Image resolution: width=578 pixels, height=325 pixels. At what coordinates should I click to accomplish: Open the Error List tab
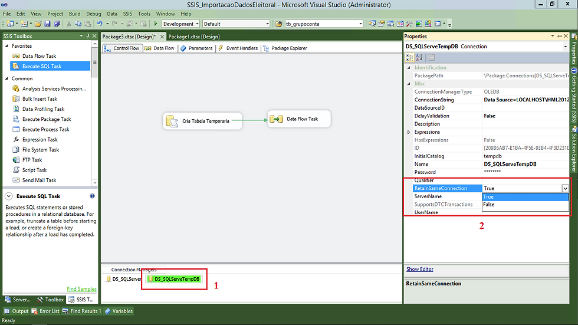(x=45, y=311)
